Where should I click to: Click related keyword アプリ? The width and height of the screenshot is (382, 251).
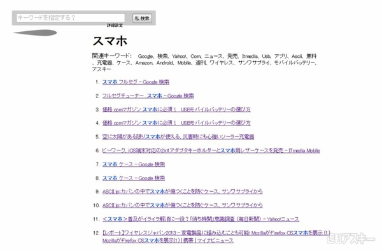(x=280, y=56)
